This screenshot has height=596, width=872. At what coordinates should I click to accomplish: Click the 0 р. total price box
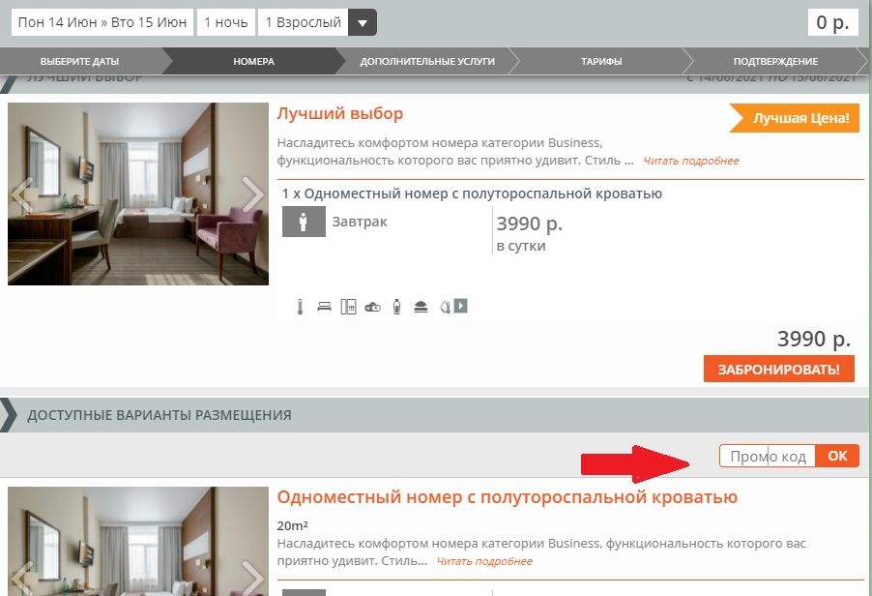832,22
